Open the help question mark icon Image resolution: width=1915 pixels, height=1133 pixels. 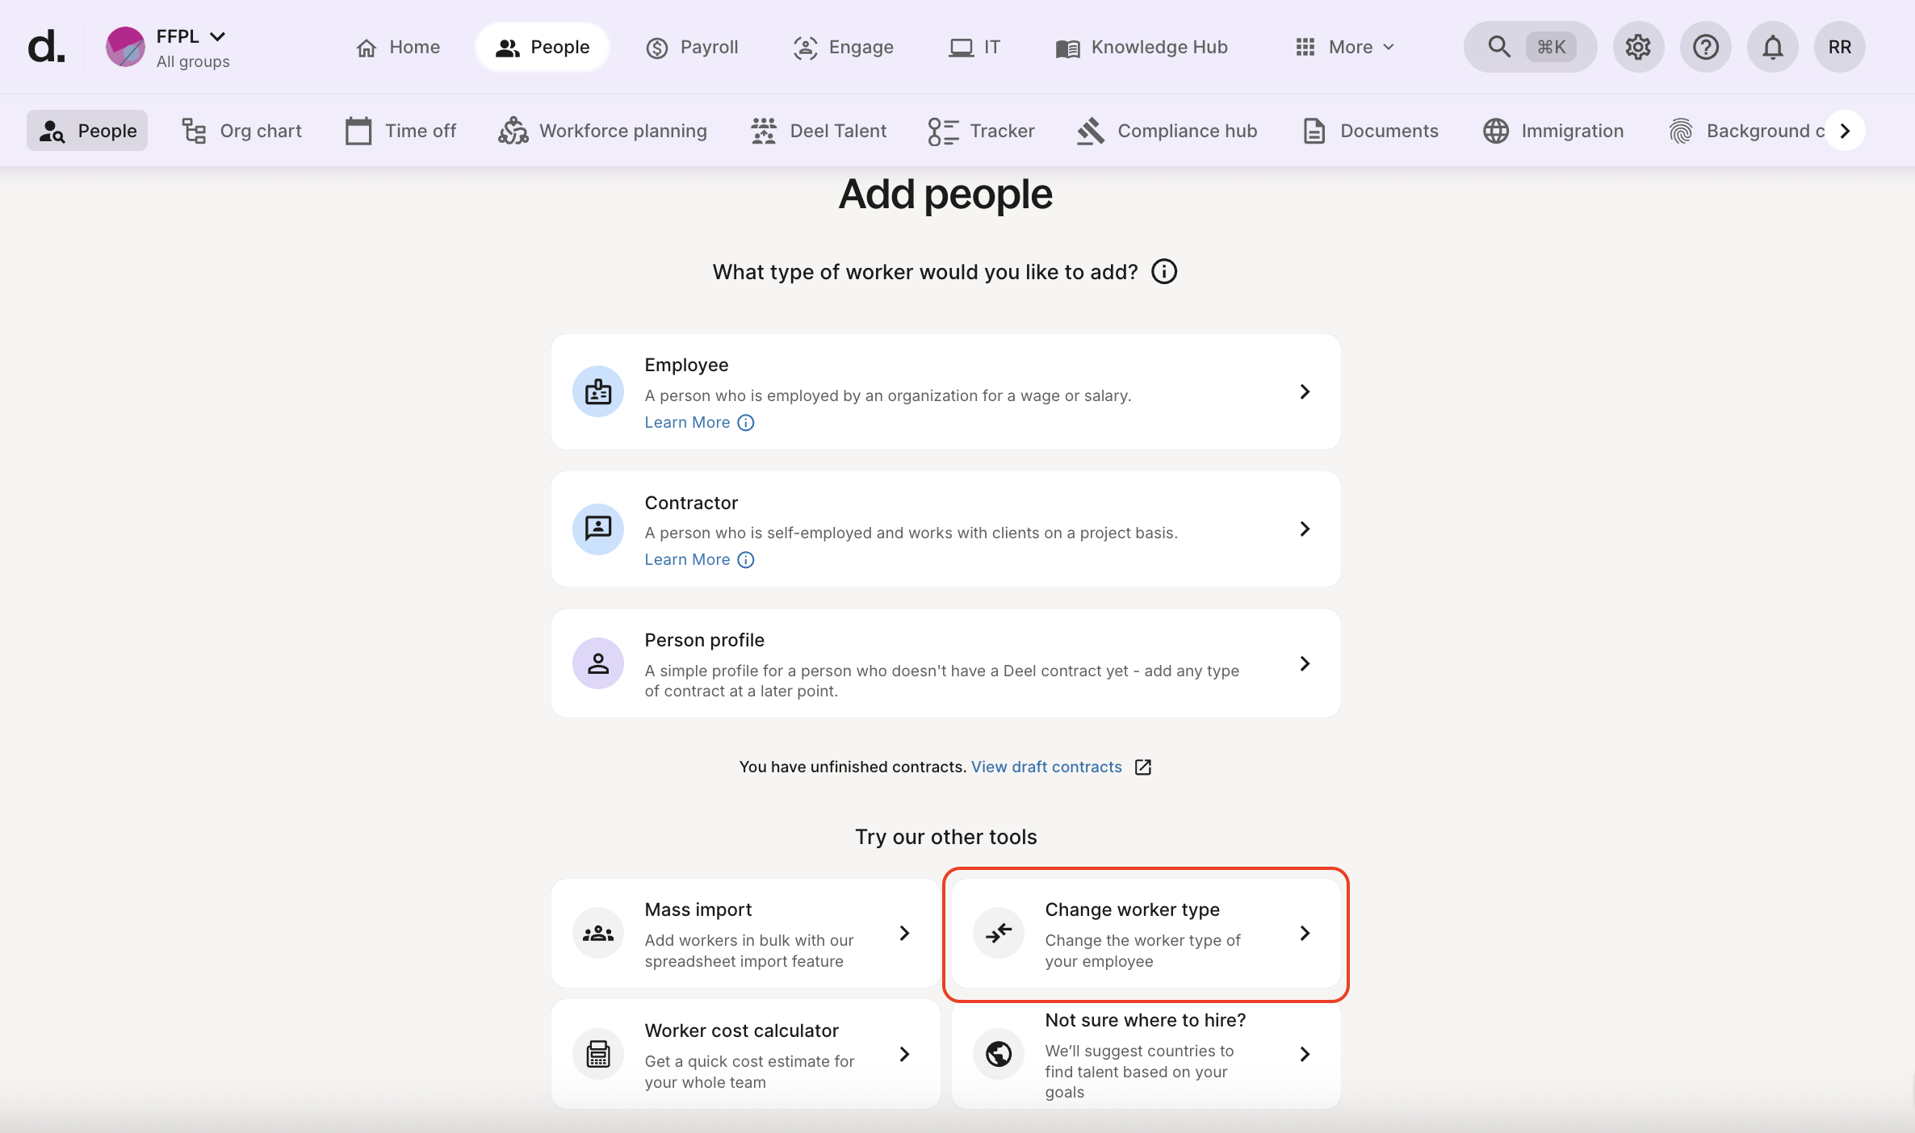[x=1705, y=47]
